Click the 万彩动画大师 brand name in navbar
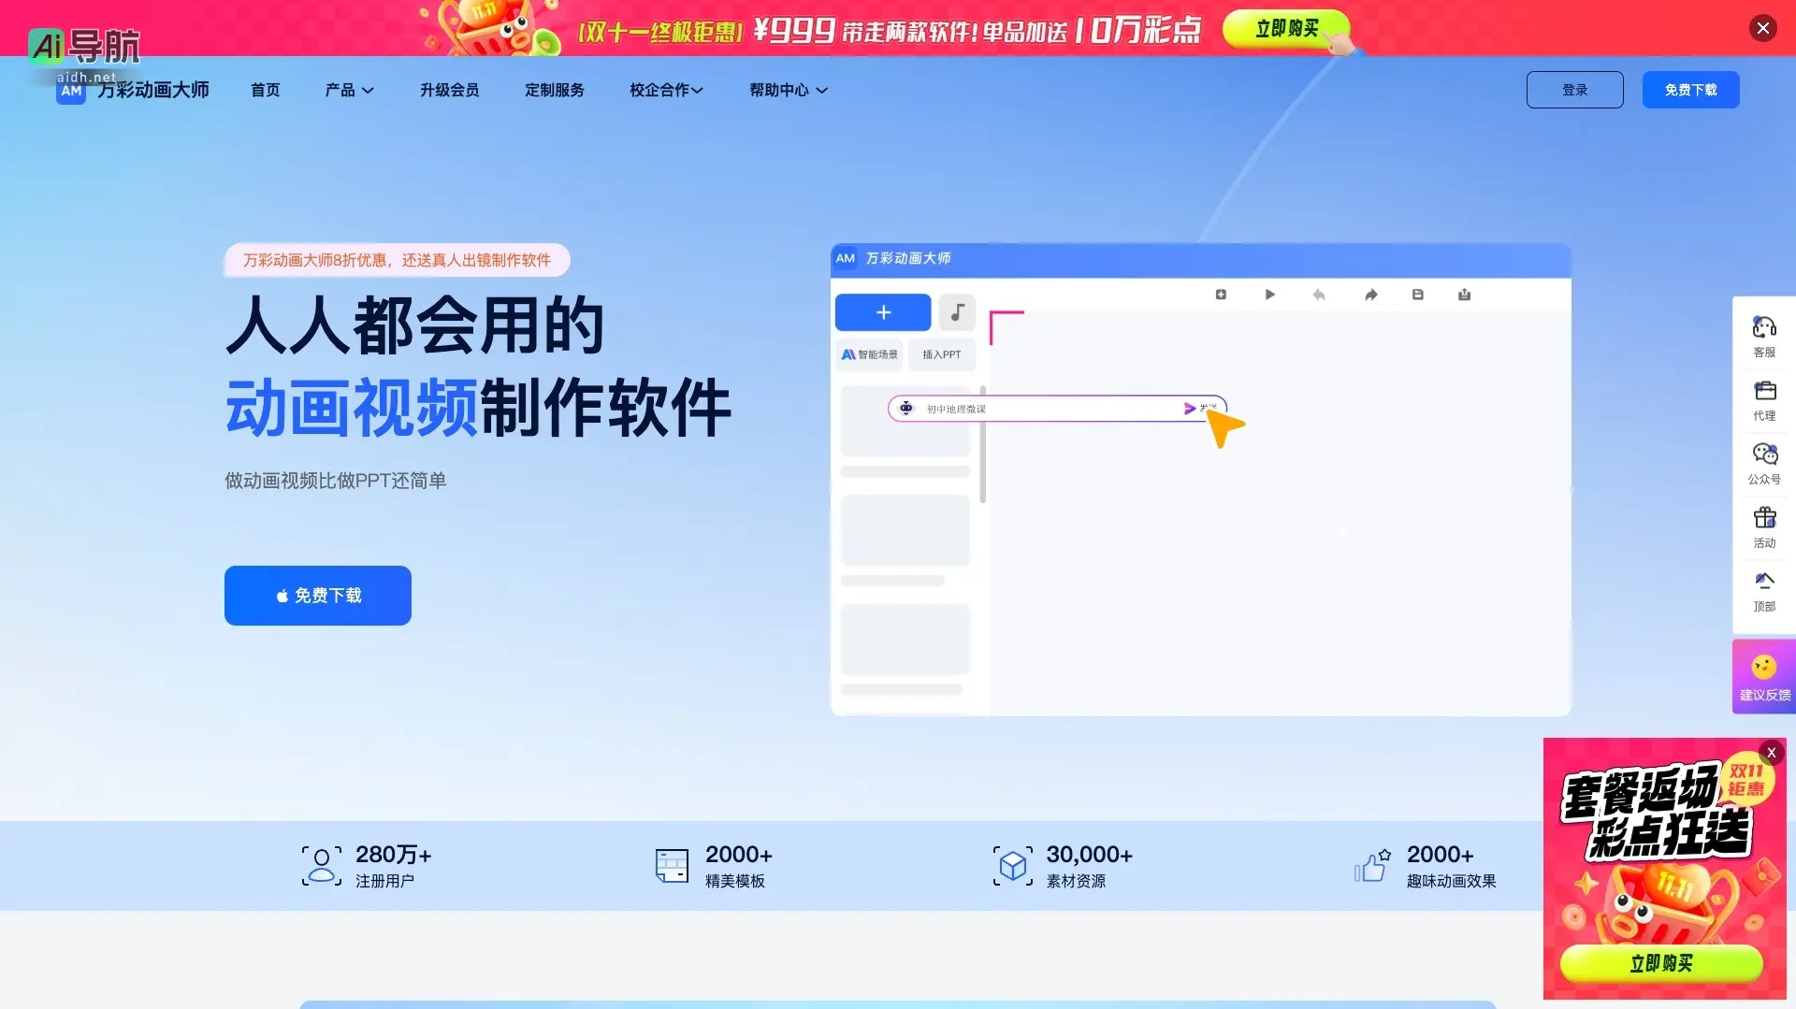 click(x=153, y=90)
